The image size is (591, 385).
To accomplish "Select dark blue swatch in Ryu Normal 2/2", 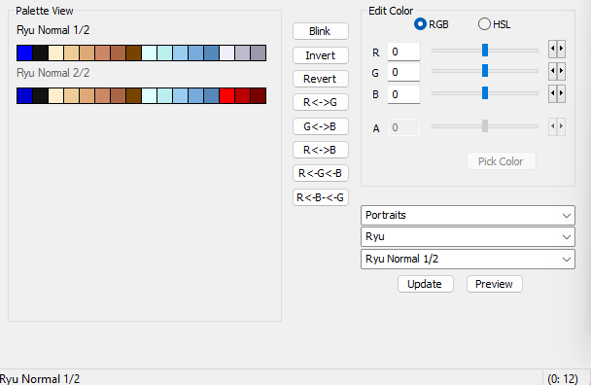I will pyautogui.click(x=25, y=96).
